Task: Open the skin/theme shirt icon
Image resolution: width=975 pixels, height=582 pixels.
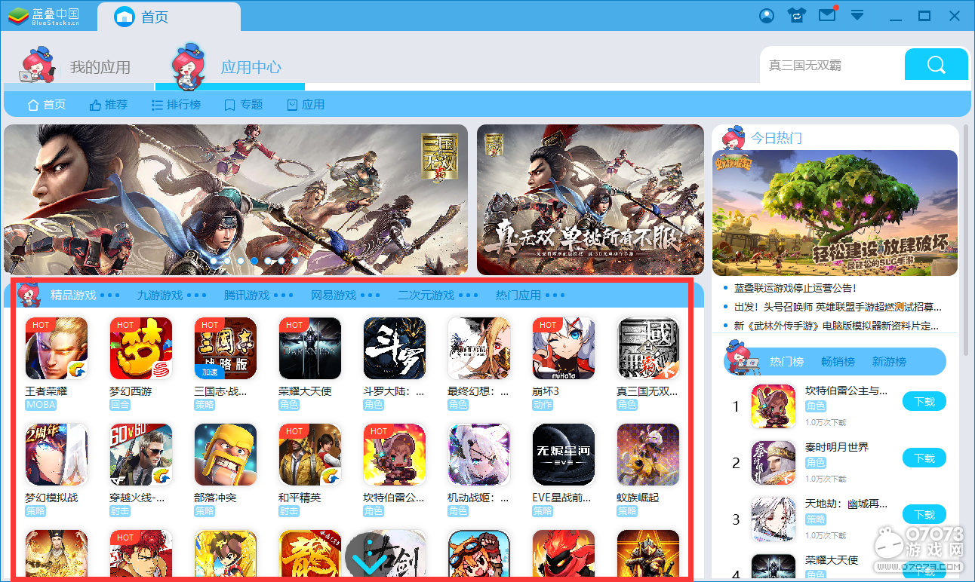Action: pyautogui.click(x=796, y=15)
